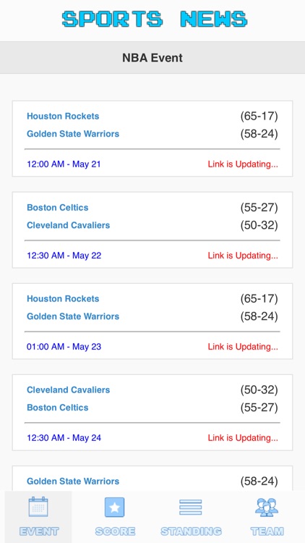The image size is (305, 543).
Task: Switch to the STANDING tab label
Action: [x=191, y=531]
